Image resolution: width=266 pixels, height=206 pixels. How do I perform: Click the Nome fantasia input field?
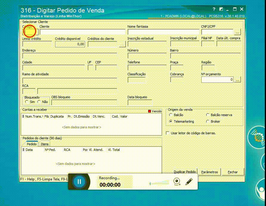tap(163, 32)
